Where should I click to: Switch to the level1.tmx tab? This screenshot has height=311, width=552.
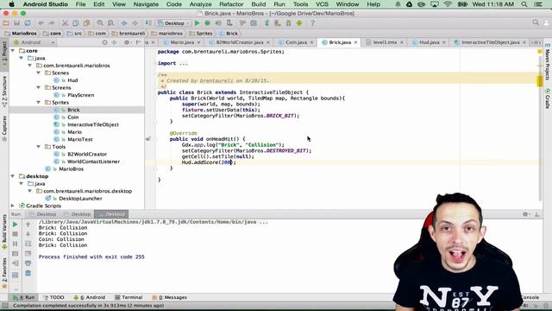(x=385, y=42)
